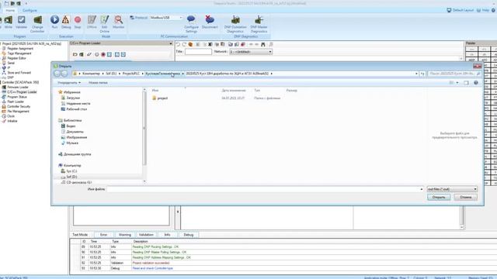Open Register Assignment in project tree

[x=20, y=49]
